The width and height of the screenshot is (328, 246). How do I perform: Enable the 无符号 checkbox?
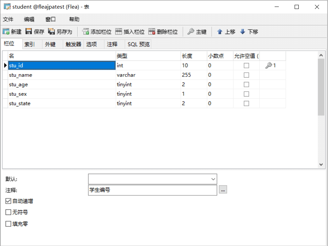[8, 212]
